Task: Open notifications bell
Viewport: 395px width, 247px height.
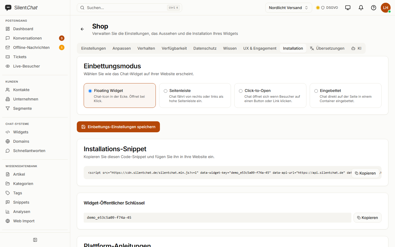Action: (x=361, y=8)
